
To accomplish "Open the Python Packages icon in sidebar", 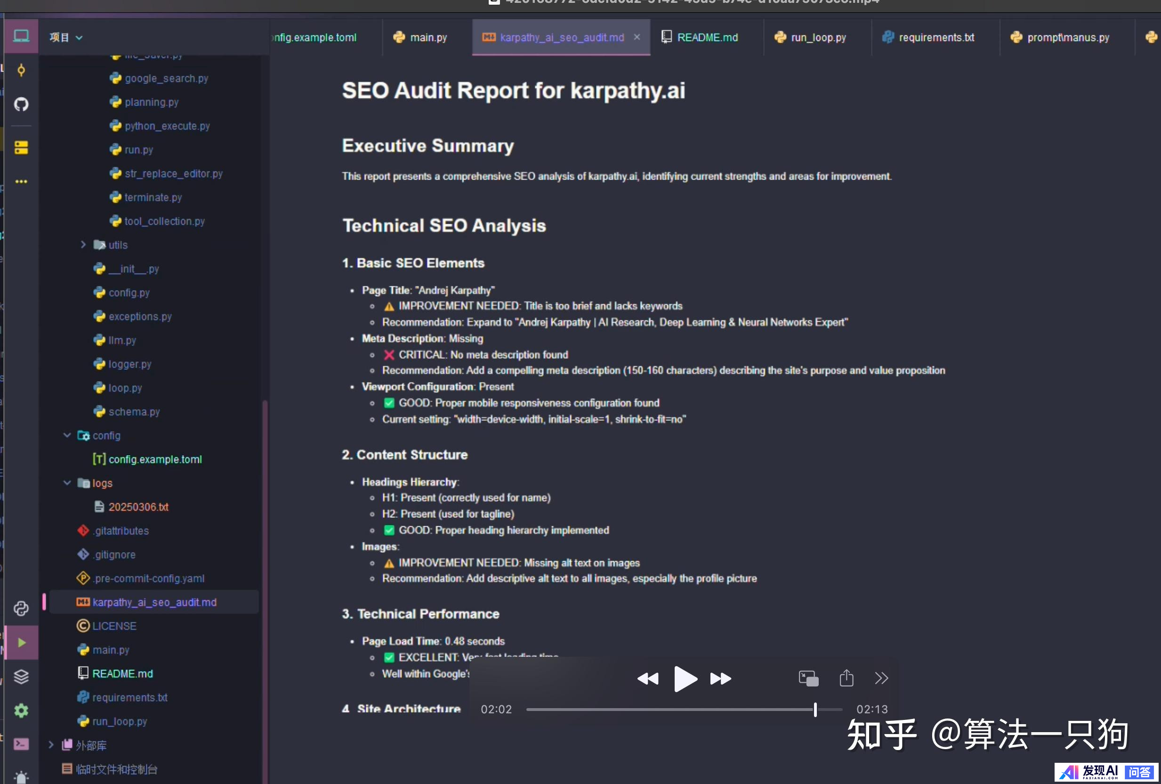I will (x=21, y=609).
